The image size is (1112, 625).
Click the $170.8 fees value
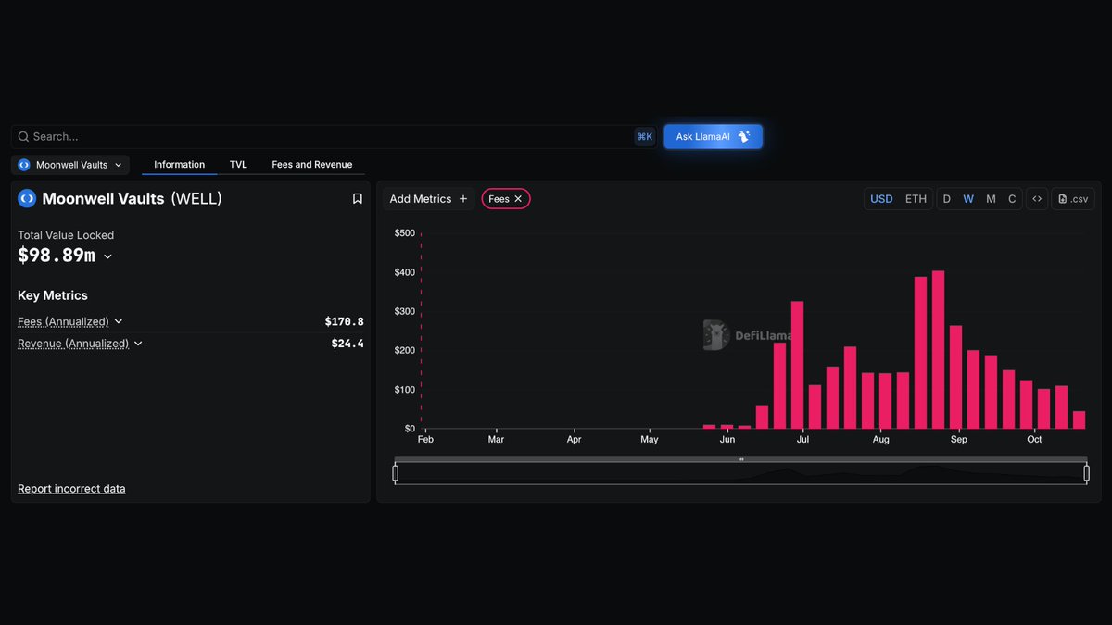point(344,321)
